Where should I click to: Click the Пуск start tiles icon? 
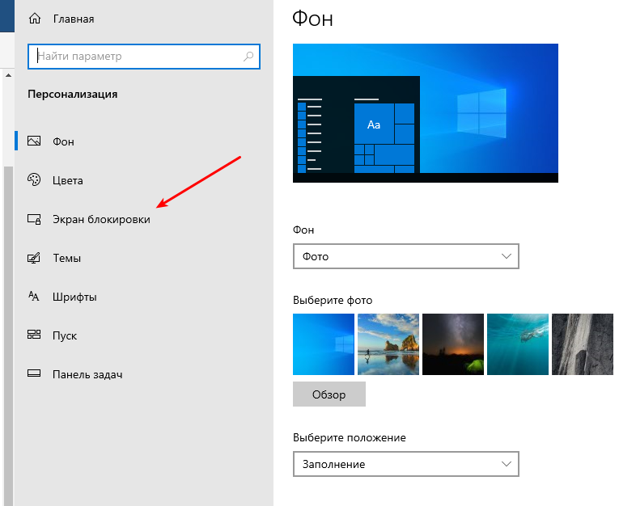[x=34, y=335]
